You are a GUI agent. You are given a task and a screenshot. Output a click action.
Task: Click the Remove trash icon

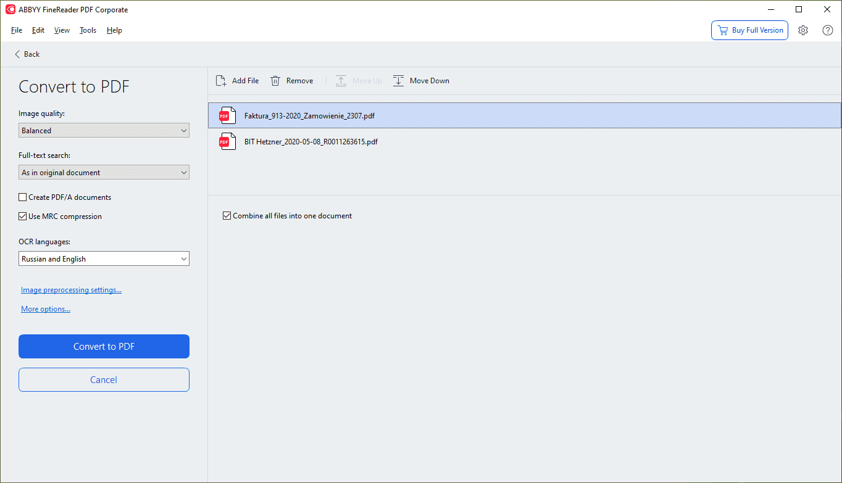click(275, 81)
